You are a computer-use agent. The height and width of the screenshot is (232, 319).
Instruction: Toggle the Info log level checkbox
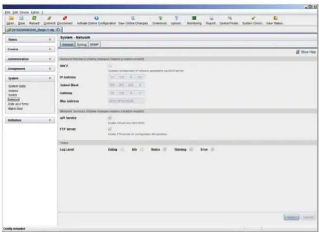coord(142,149)
